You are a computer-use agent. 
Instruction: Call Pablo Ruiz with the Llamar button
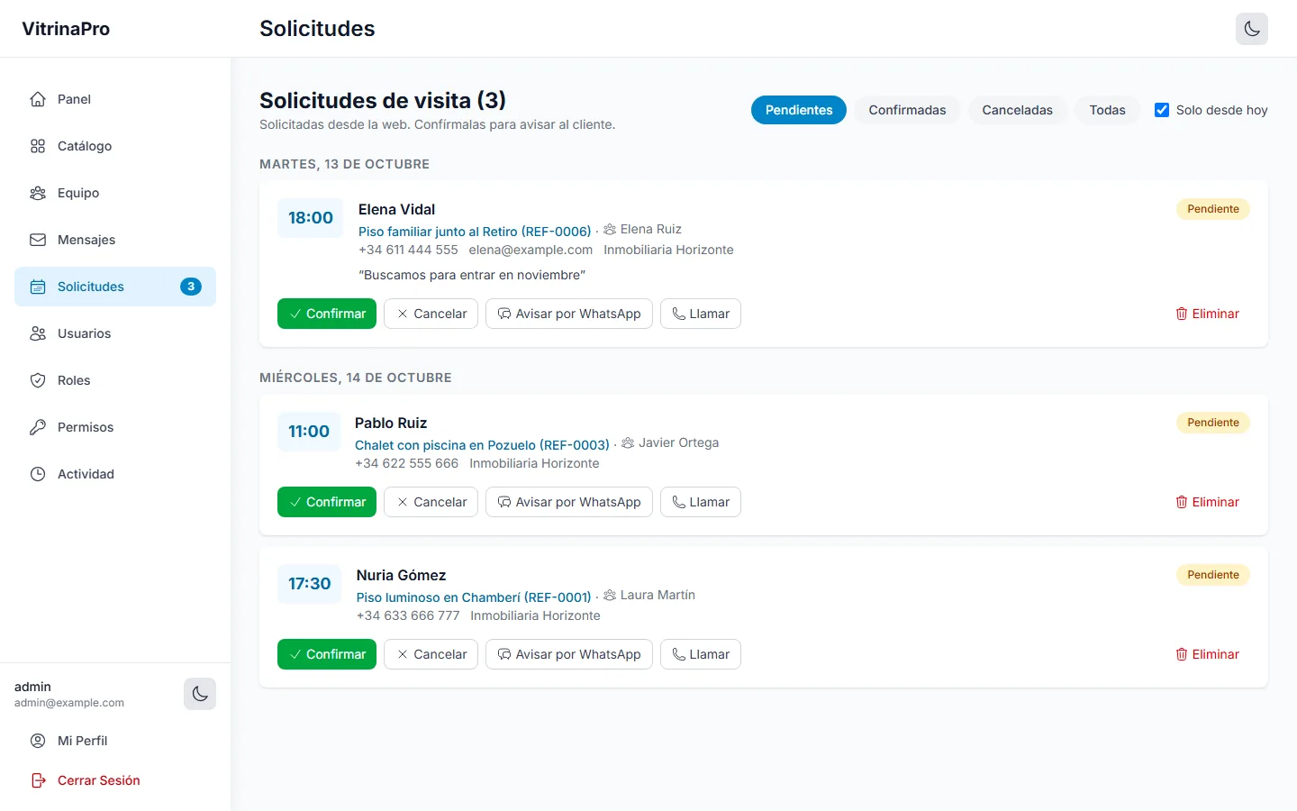coord(701,502)
